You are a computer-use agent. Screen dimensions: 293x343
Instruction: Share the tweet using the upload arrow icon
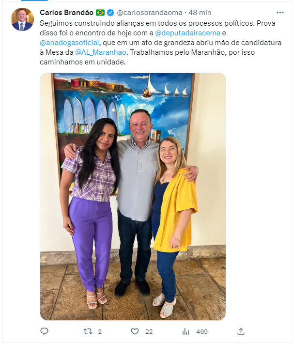coord(241,331)
